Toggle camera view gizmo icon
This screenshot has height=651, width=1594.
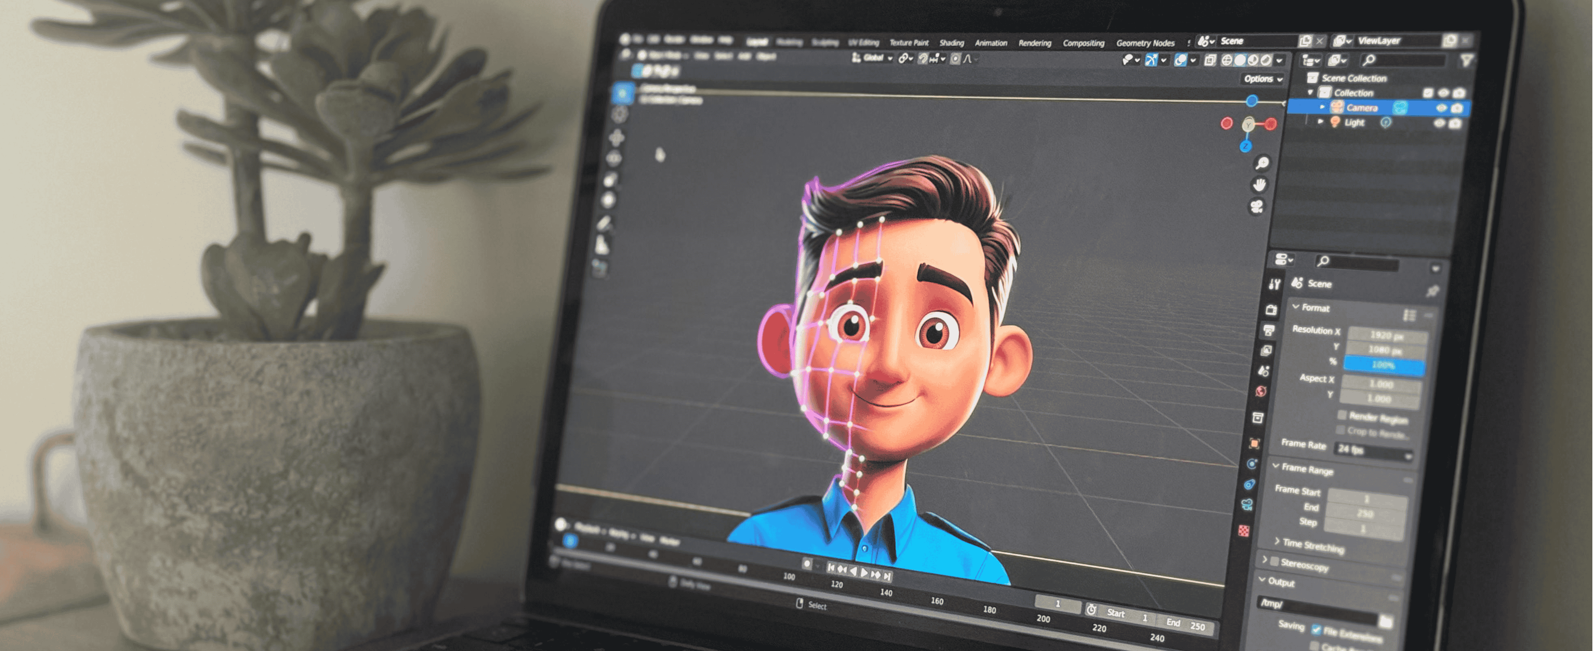(1257, 206)
